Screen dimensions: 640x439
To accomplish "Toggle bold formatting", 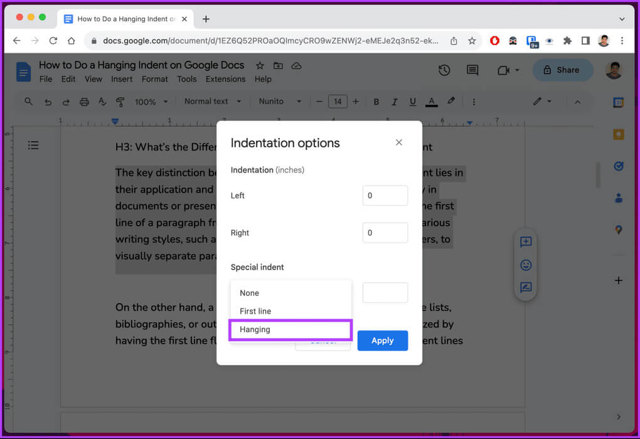I will (x=376, y=102).
